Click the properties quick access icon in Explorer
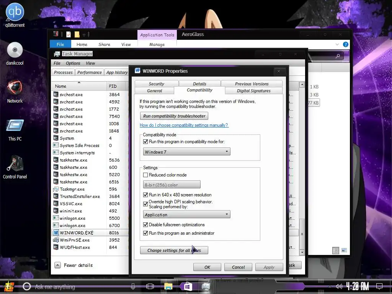This screenshot has height=294, width=392. pyautogui.click(x=69, y=34)
